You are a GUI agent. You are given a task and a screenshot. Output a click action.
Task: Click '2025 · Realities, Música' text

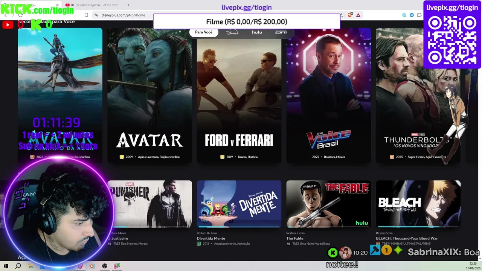(x=328, y=157)
